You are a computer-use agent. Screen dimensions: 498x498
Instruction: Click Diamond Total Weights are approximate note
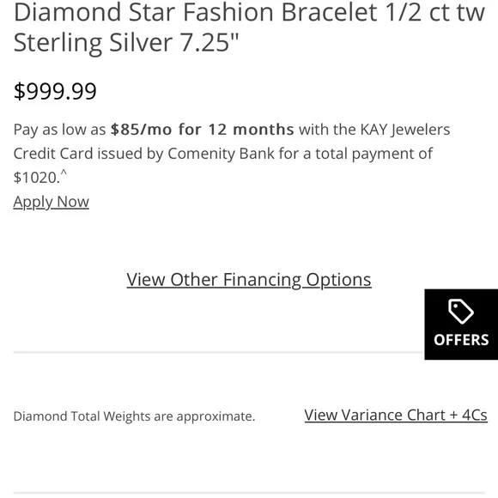pos(134,416)
